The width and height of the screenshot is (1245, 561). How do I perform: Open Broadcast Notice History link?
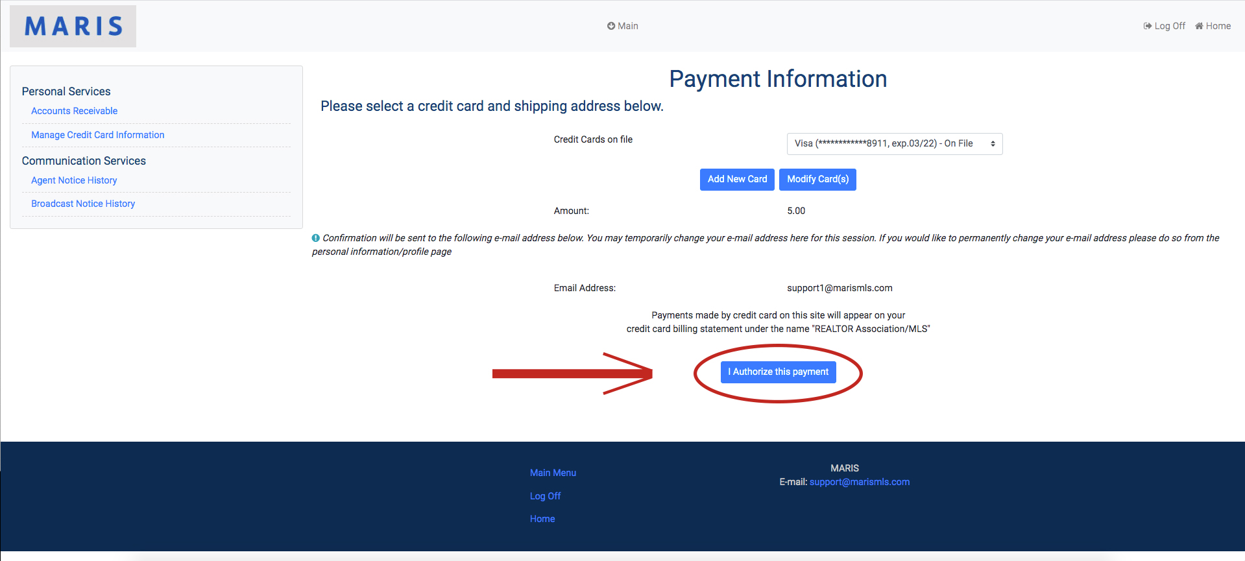(x=83, y=204)
